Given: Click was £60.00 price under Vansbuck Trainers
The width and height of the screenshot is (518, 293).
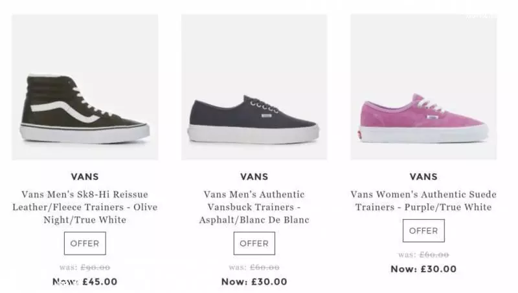Looking at the screenshot, I should 254,267.
